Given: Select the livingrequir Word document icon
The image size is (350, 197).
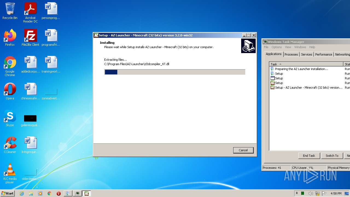Looking at the screenshot, I should coord(30,145).
